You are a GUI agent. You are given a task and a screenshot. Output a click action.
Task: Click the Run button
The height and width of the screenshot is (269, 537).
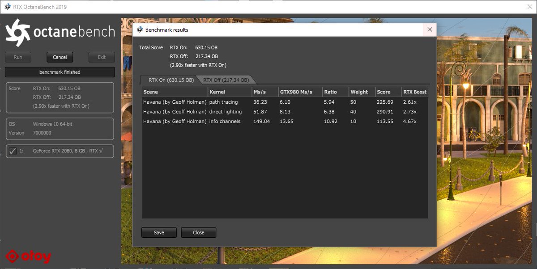pyautogui.click(x=18, y=57)
